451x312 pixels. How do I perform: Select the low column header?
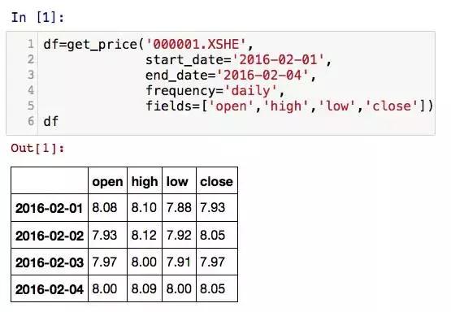coord(180,181)
